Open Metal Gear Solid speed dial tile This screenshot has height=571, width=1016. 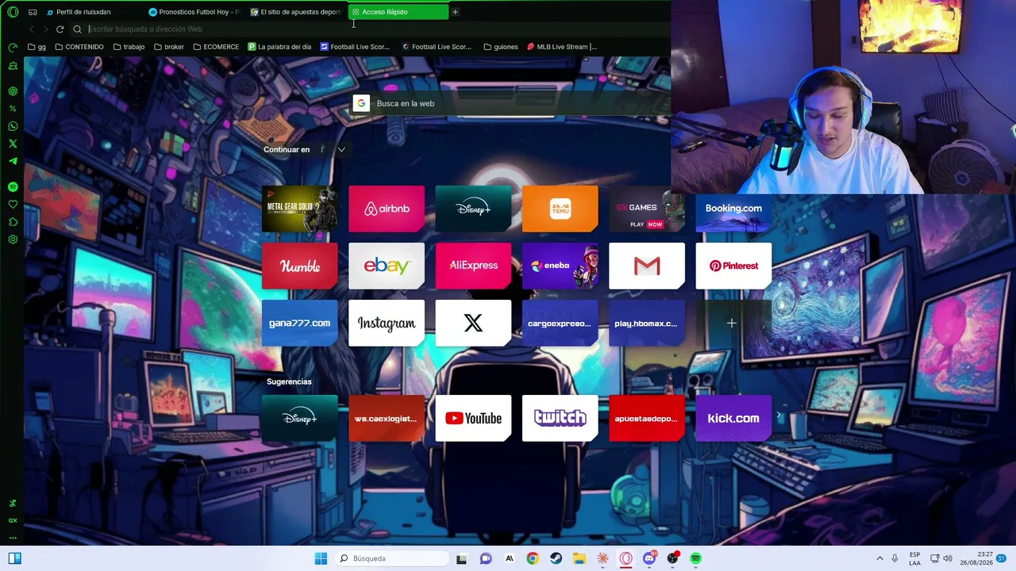click(299, 209)
